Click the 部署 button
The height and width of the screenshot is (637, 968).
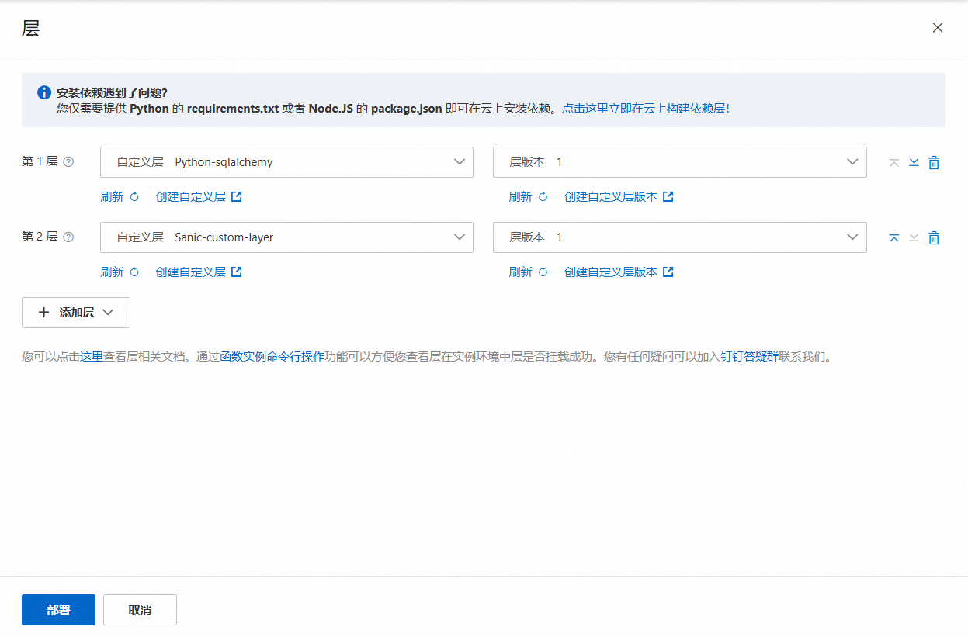point(58,610)
